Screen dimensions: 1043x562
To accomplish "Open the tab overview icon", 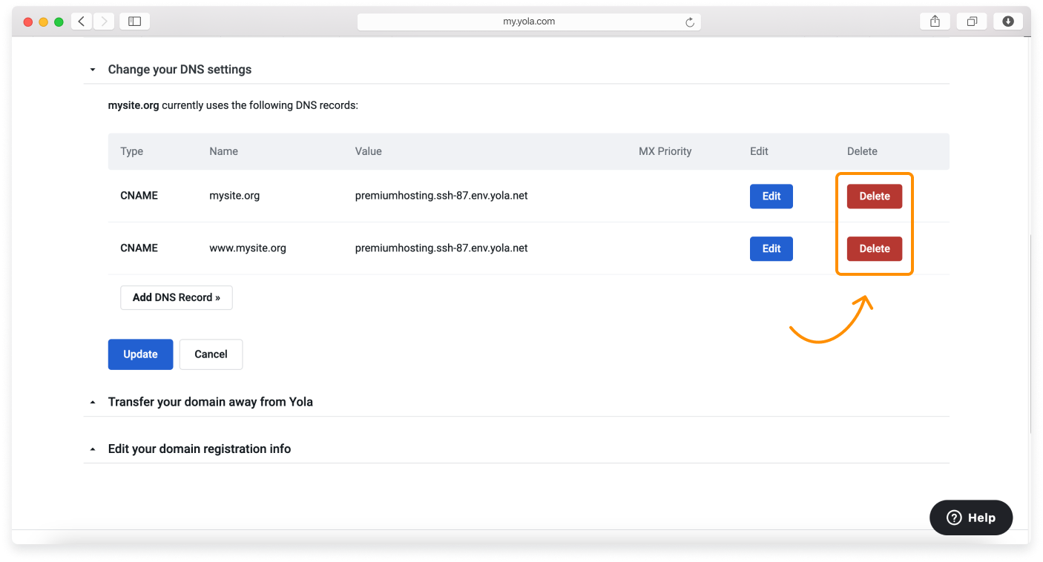I will 972,21.
